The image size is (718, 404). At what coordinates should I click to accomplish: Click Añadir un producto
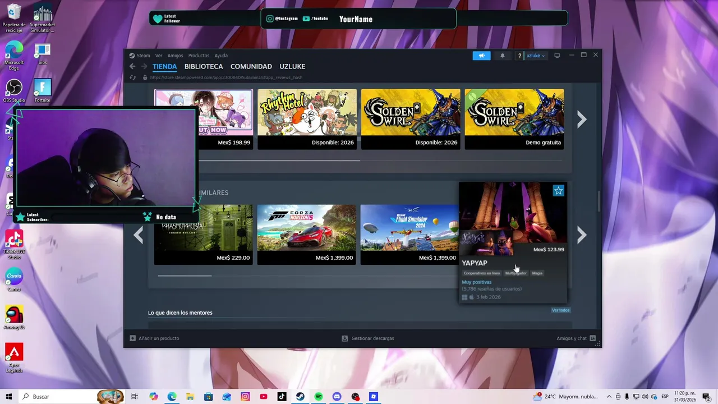coord(154,338)
